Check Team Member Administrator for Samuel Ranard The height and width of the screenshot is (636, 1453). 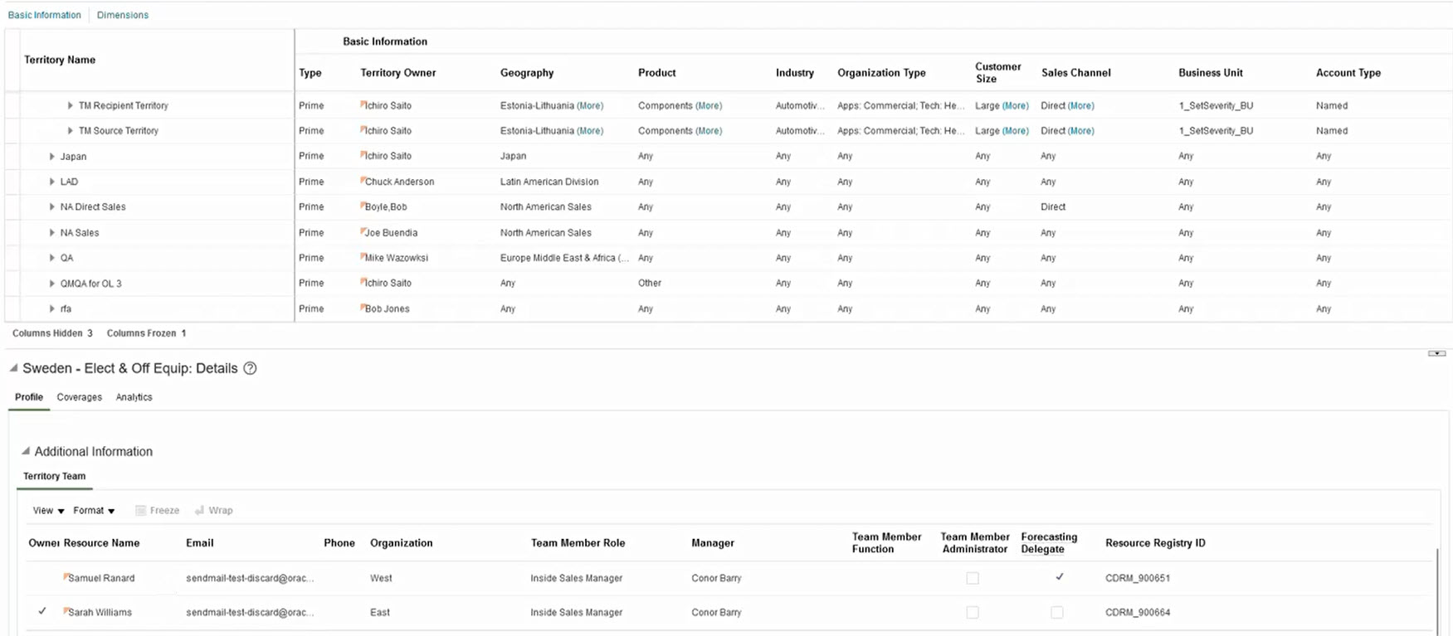pos(973,578)
